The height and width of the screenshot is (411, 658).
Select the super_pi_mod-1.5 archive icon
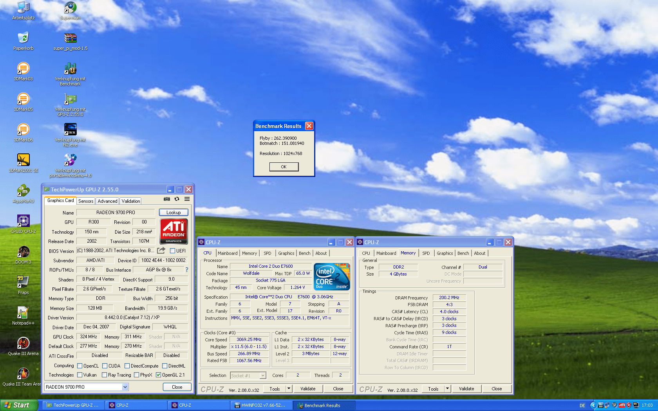[70, 41]
